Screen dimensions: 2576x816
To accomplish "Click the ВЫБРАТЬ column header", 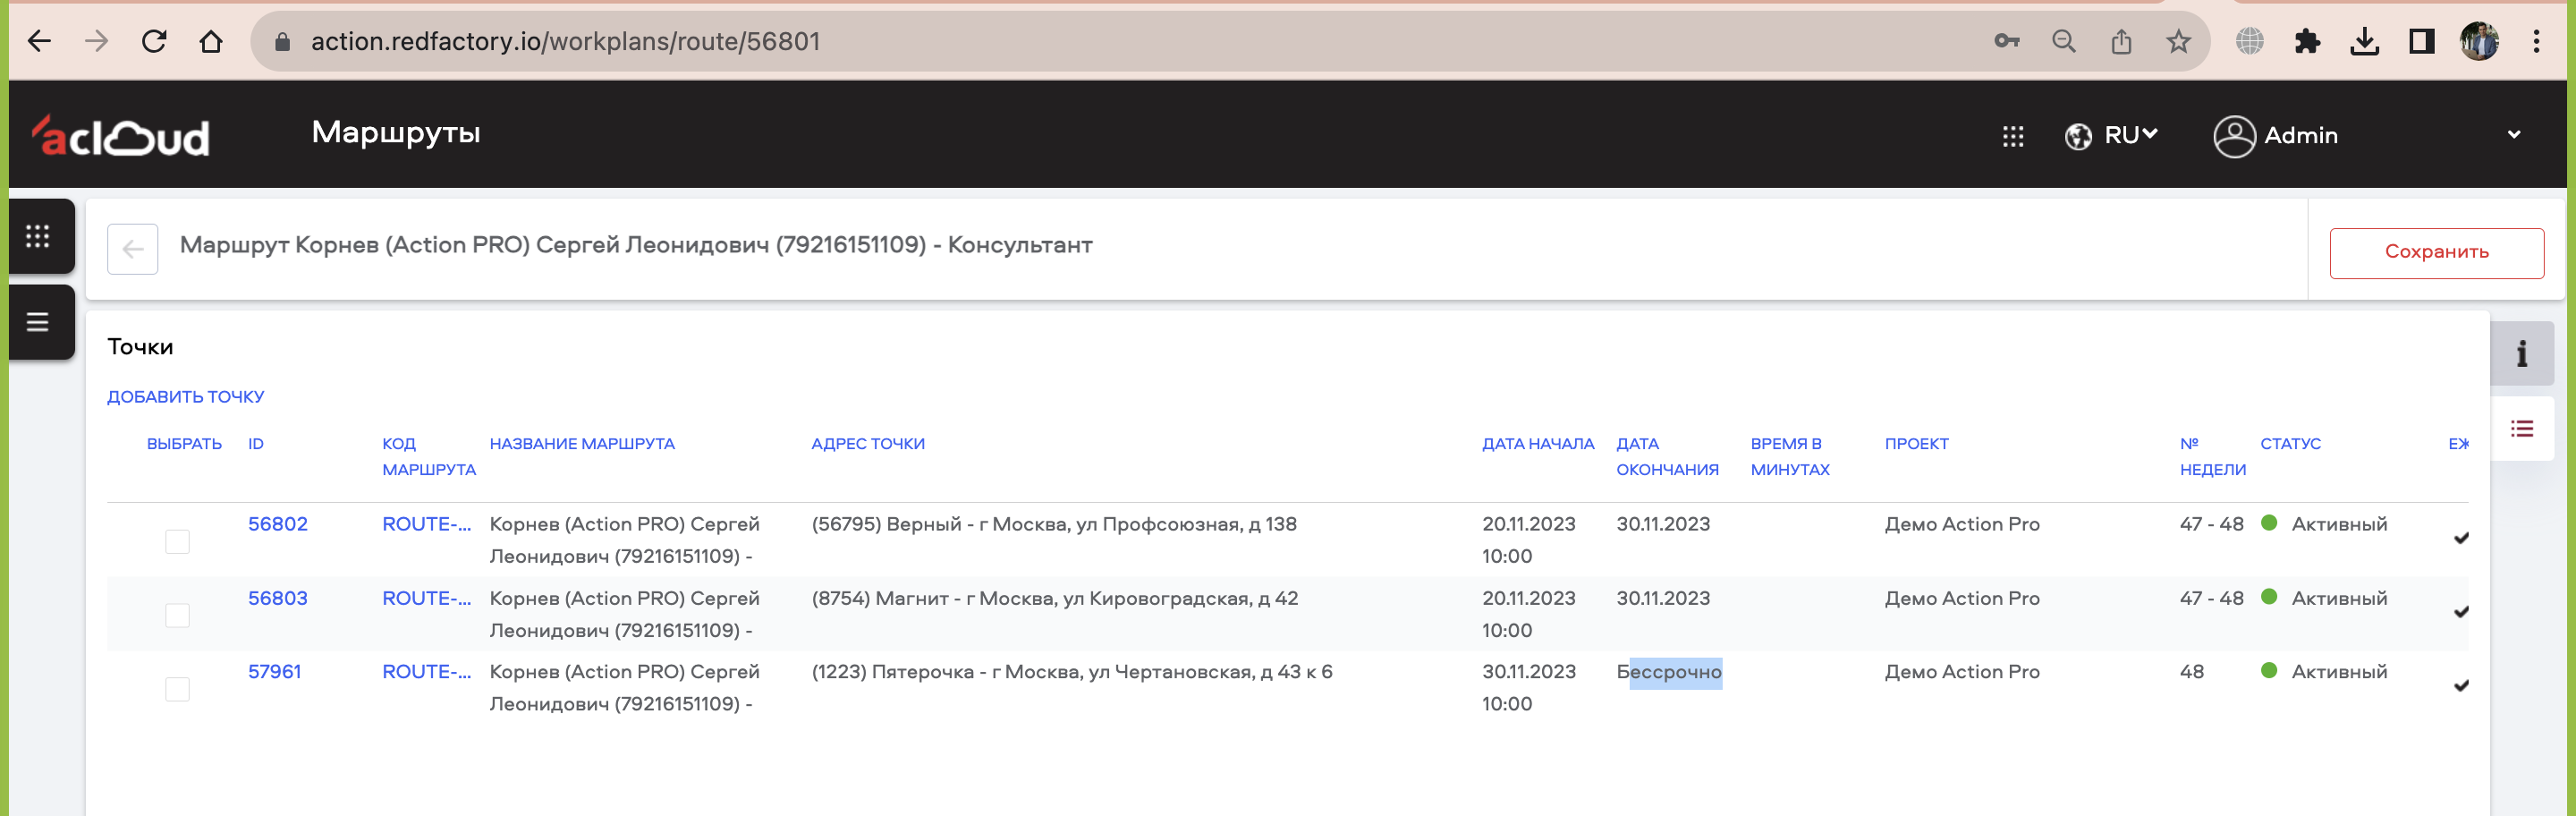I will (184, 444).
